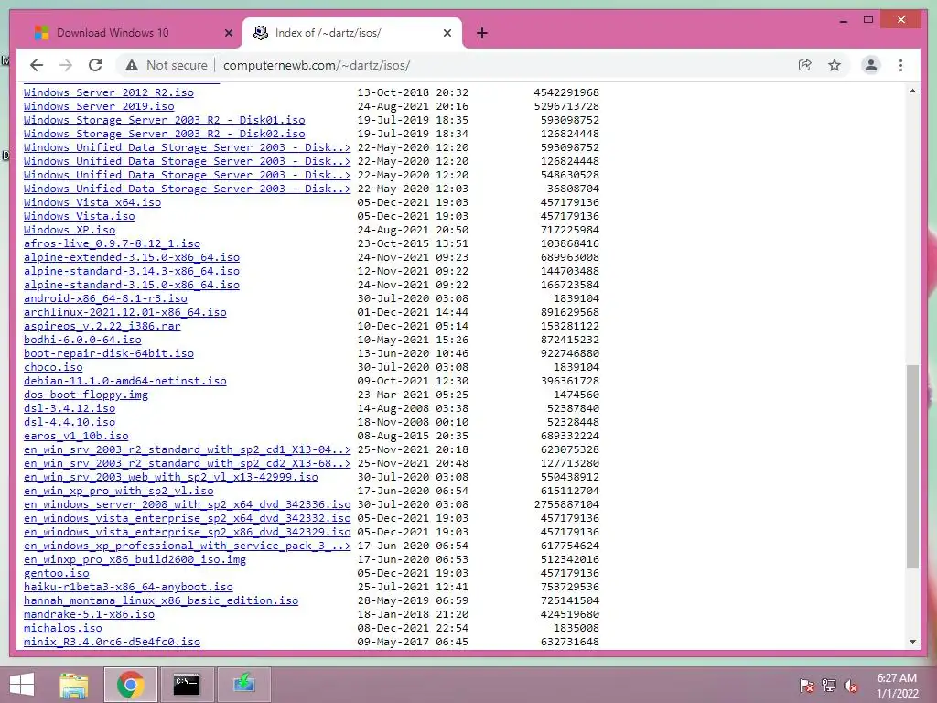Click the dsl-3.4.12.iso link
937x703 pixels.
[x=70, y=409]
